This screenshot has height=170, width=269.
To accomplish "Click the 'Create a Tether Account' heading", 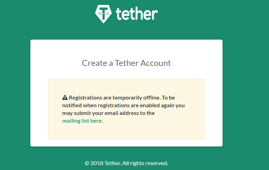I will (126, 63).
